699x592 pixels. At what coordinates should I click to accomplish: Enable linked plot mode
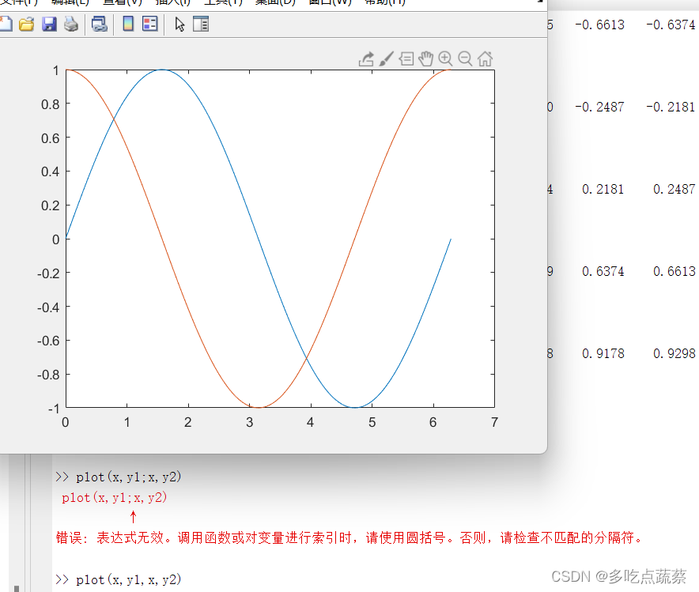(x=99, y=24)
